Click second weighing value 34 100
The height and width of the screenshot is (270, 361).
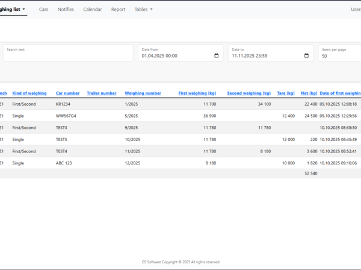[x=264, y=104]
